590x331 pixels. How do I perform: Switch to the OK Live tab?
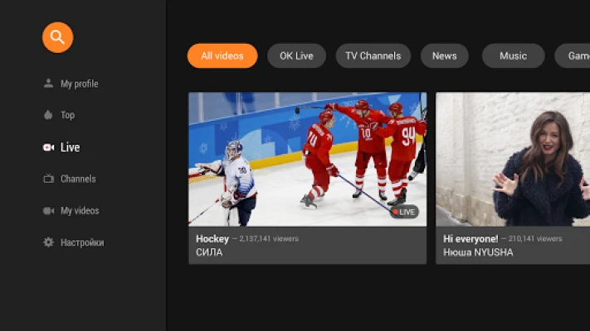296,56
